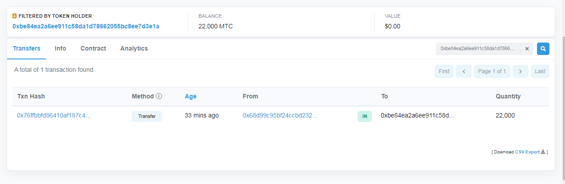Clear the address filter with the X icon
The image size is (565, 184).
[x=527, y=49]
